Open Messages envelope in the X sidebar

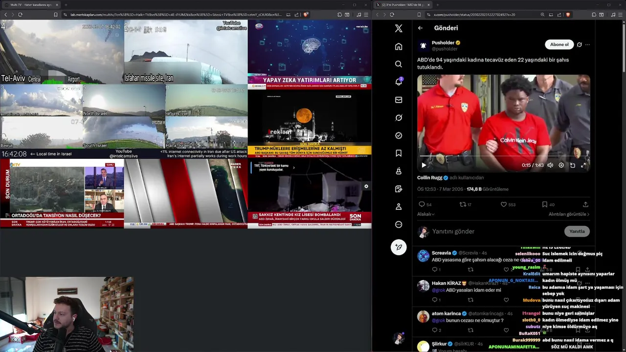[399, 100]
